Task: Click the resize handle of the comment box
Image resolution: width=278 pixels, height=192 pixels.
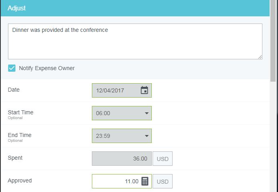Action: (260, 57)
